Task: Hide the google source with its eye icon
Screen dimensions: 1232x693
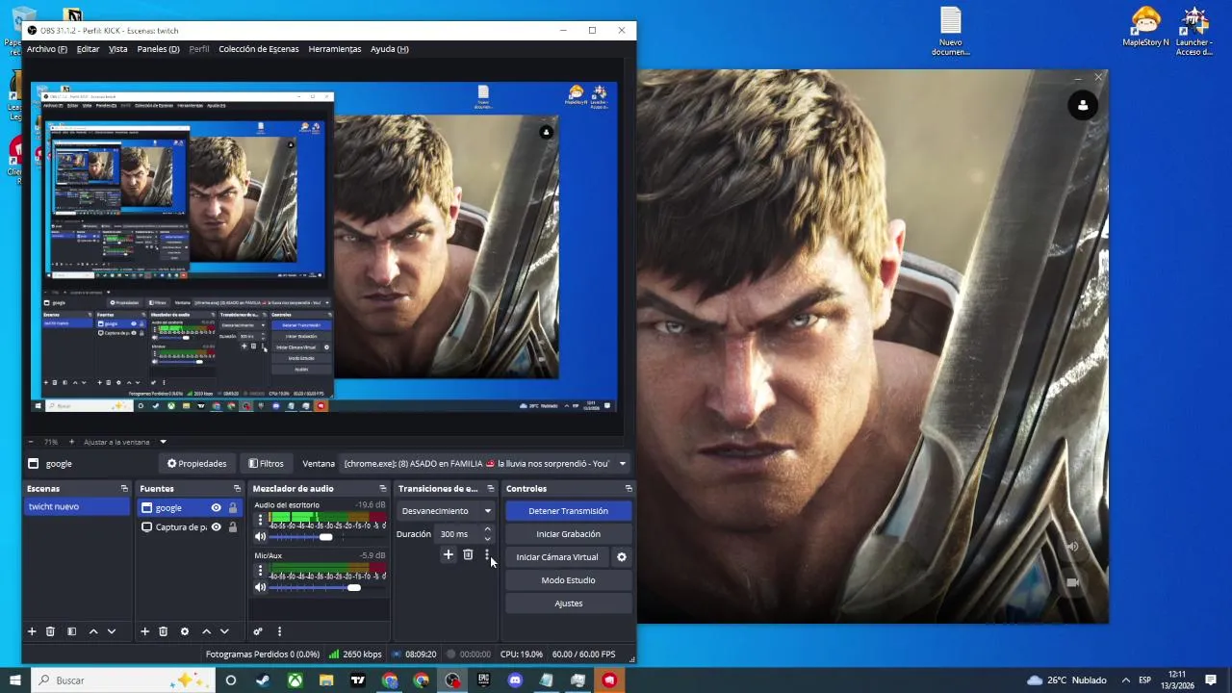Action: (x=216, y=508)
